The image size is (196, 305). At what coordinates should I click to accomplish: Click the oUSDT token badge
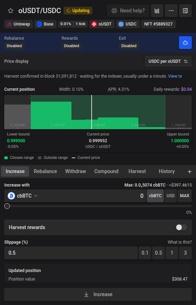[102, 24]
